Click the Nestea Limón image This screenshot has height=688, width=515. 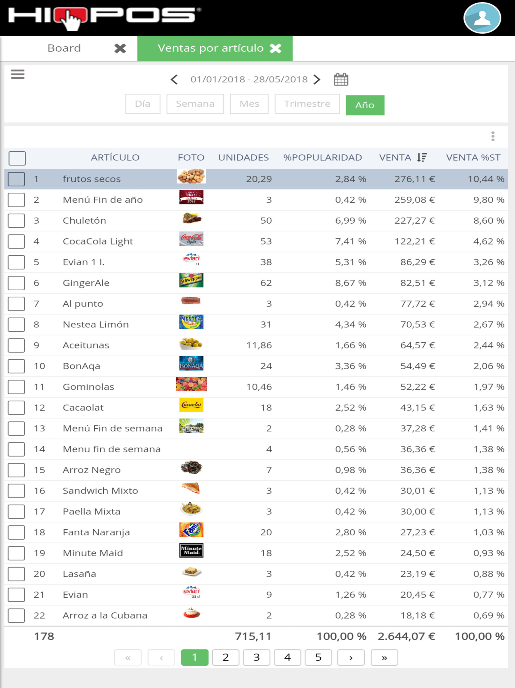191,322
